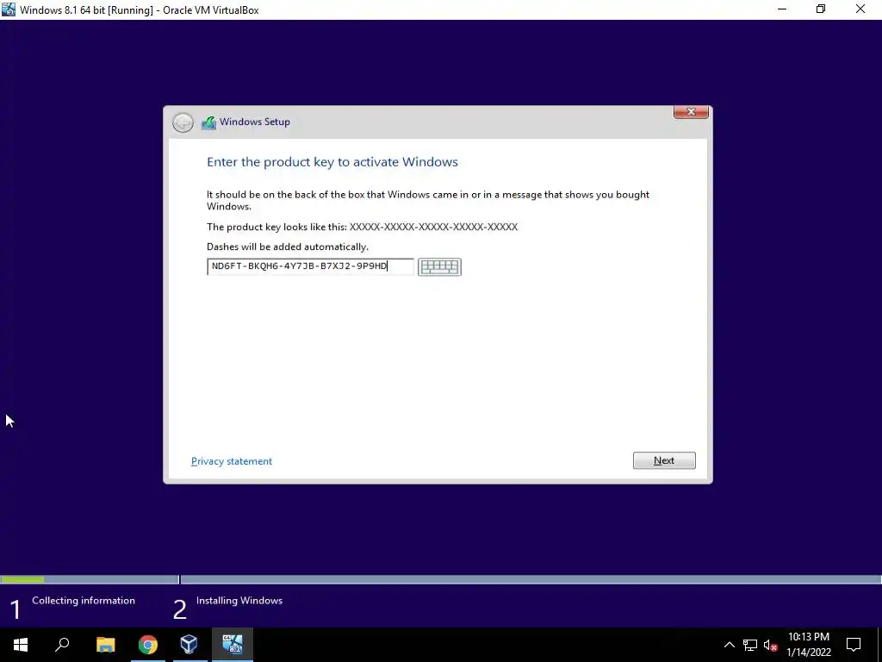Open the Windows Start menu
This screenshot has width=882, height=662.
[x=21, y=645]
